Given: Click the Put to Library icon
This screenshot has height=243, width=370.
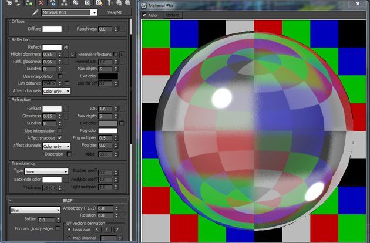Looking at the screenshot, I should pyautogui.click(x=76, y=2).
